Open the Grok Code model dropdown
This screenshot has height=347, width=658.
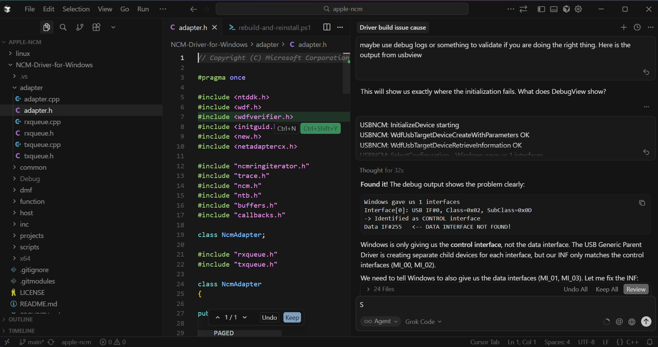(423, 321)
